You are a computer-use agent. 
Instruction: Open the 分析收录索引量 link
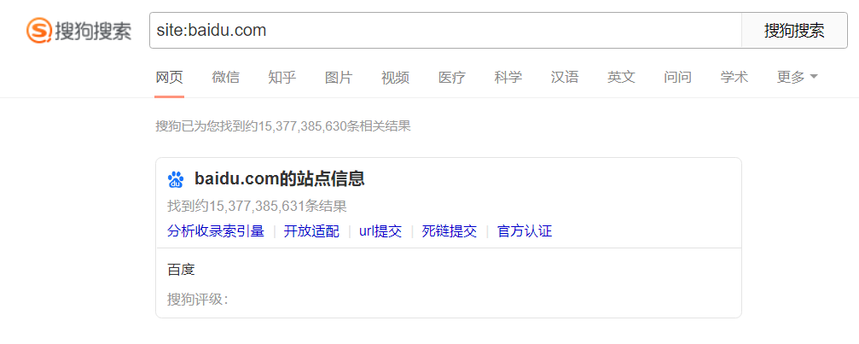(216, 231)
